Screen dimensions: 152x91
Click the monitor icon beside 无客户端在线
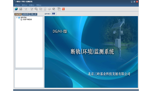click(22, 19)
